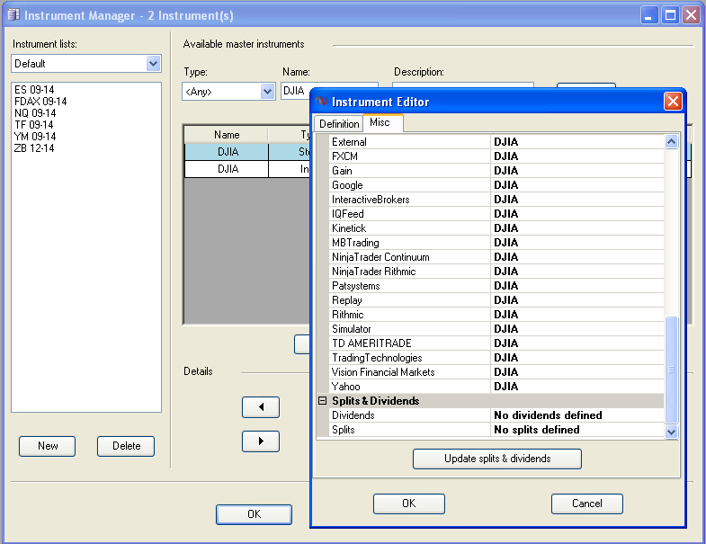Select the second DJIA row in the table
The width and height of the screenshot is (706, 544).
[x=247, y=169]
